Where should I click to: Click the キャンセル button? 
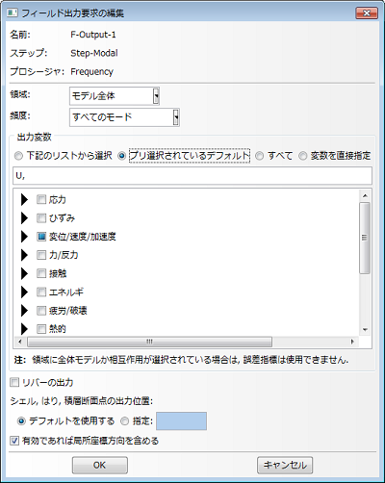(285, 465)
